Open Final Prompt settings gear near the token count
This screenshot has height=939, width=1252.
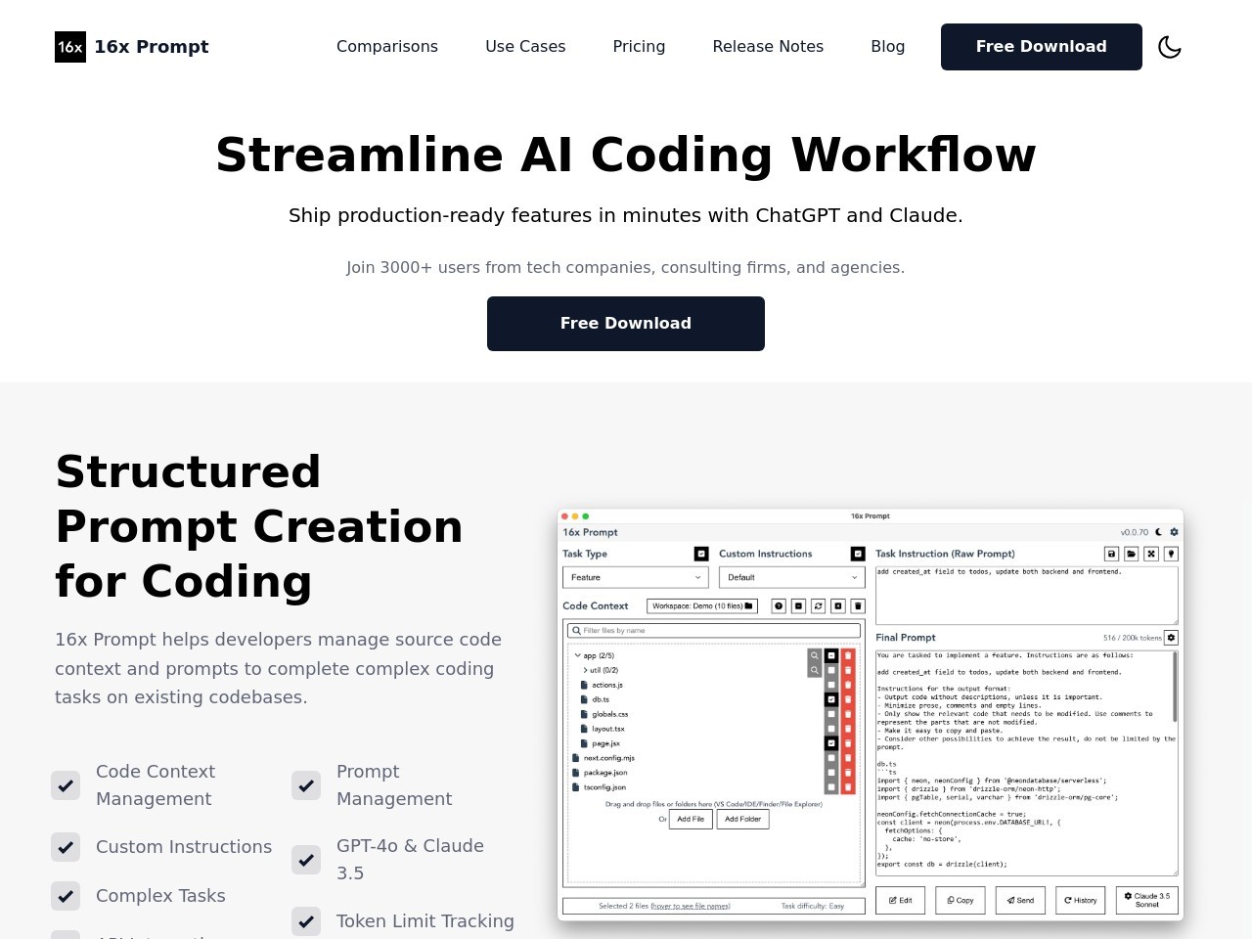tap(1171, 638)
